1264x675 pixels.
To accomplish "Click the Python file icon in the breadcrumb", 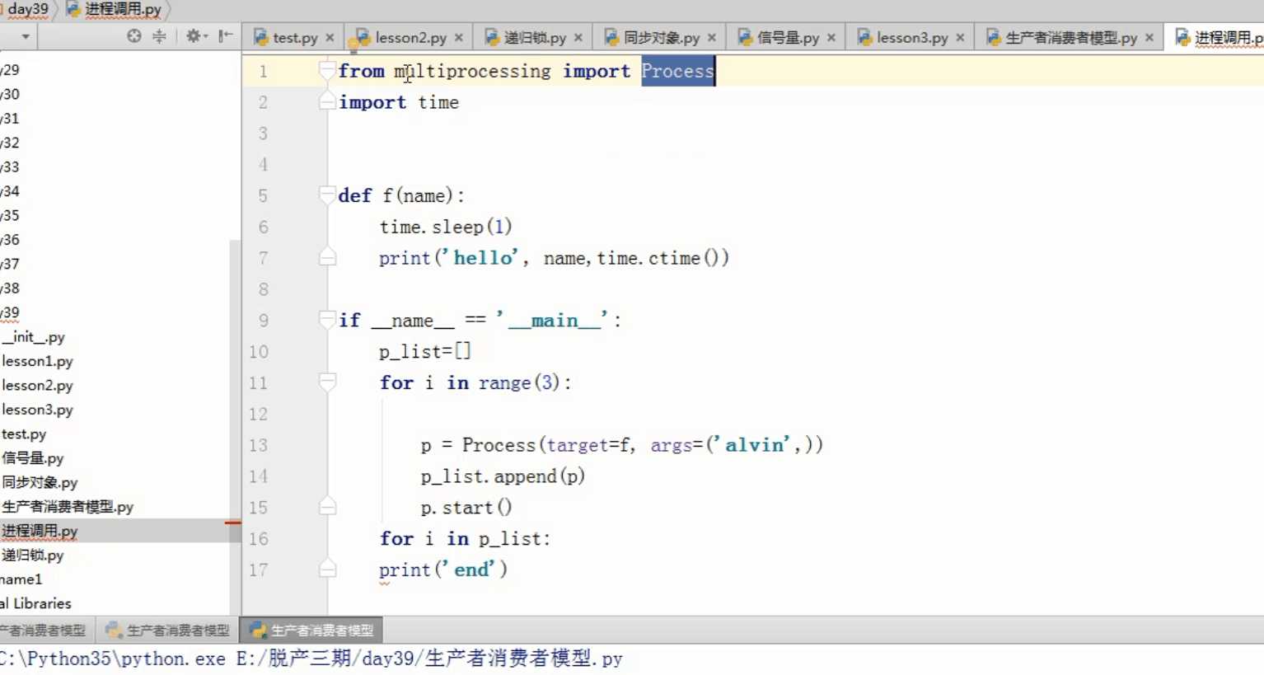I will click(x=73, y=9).
